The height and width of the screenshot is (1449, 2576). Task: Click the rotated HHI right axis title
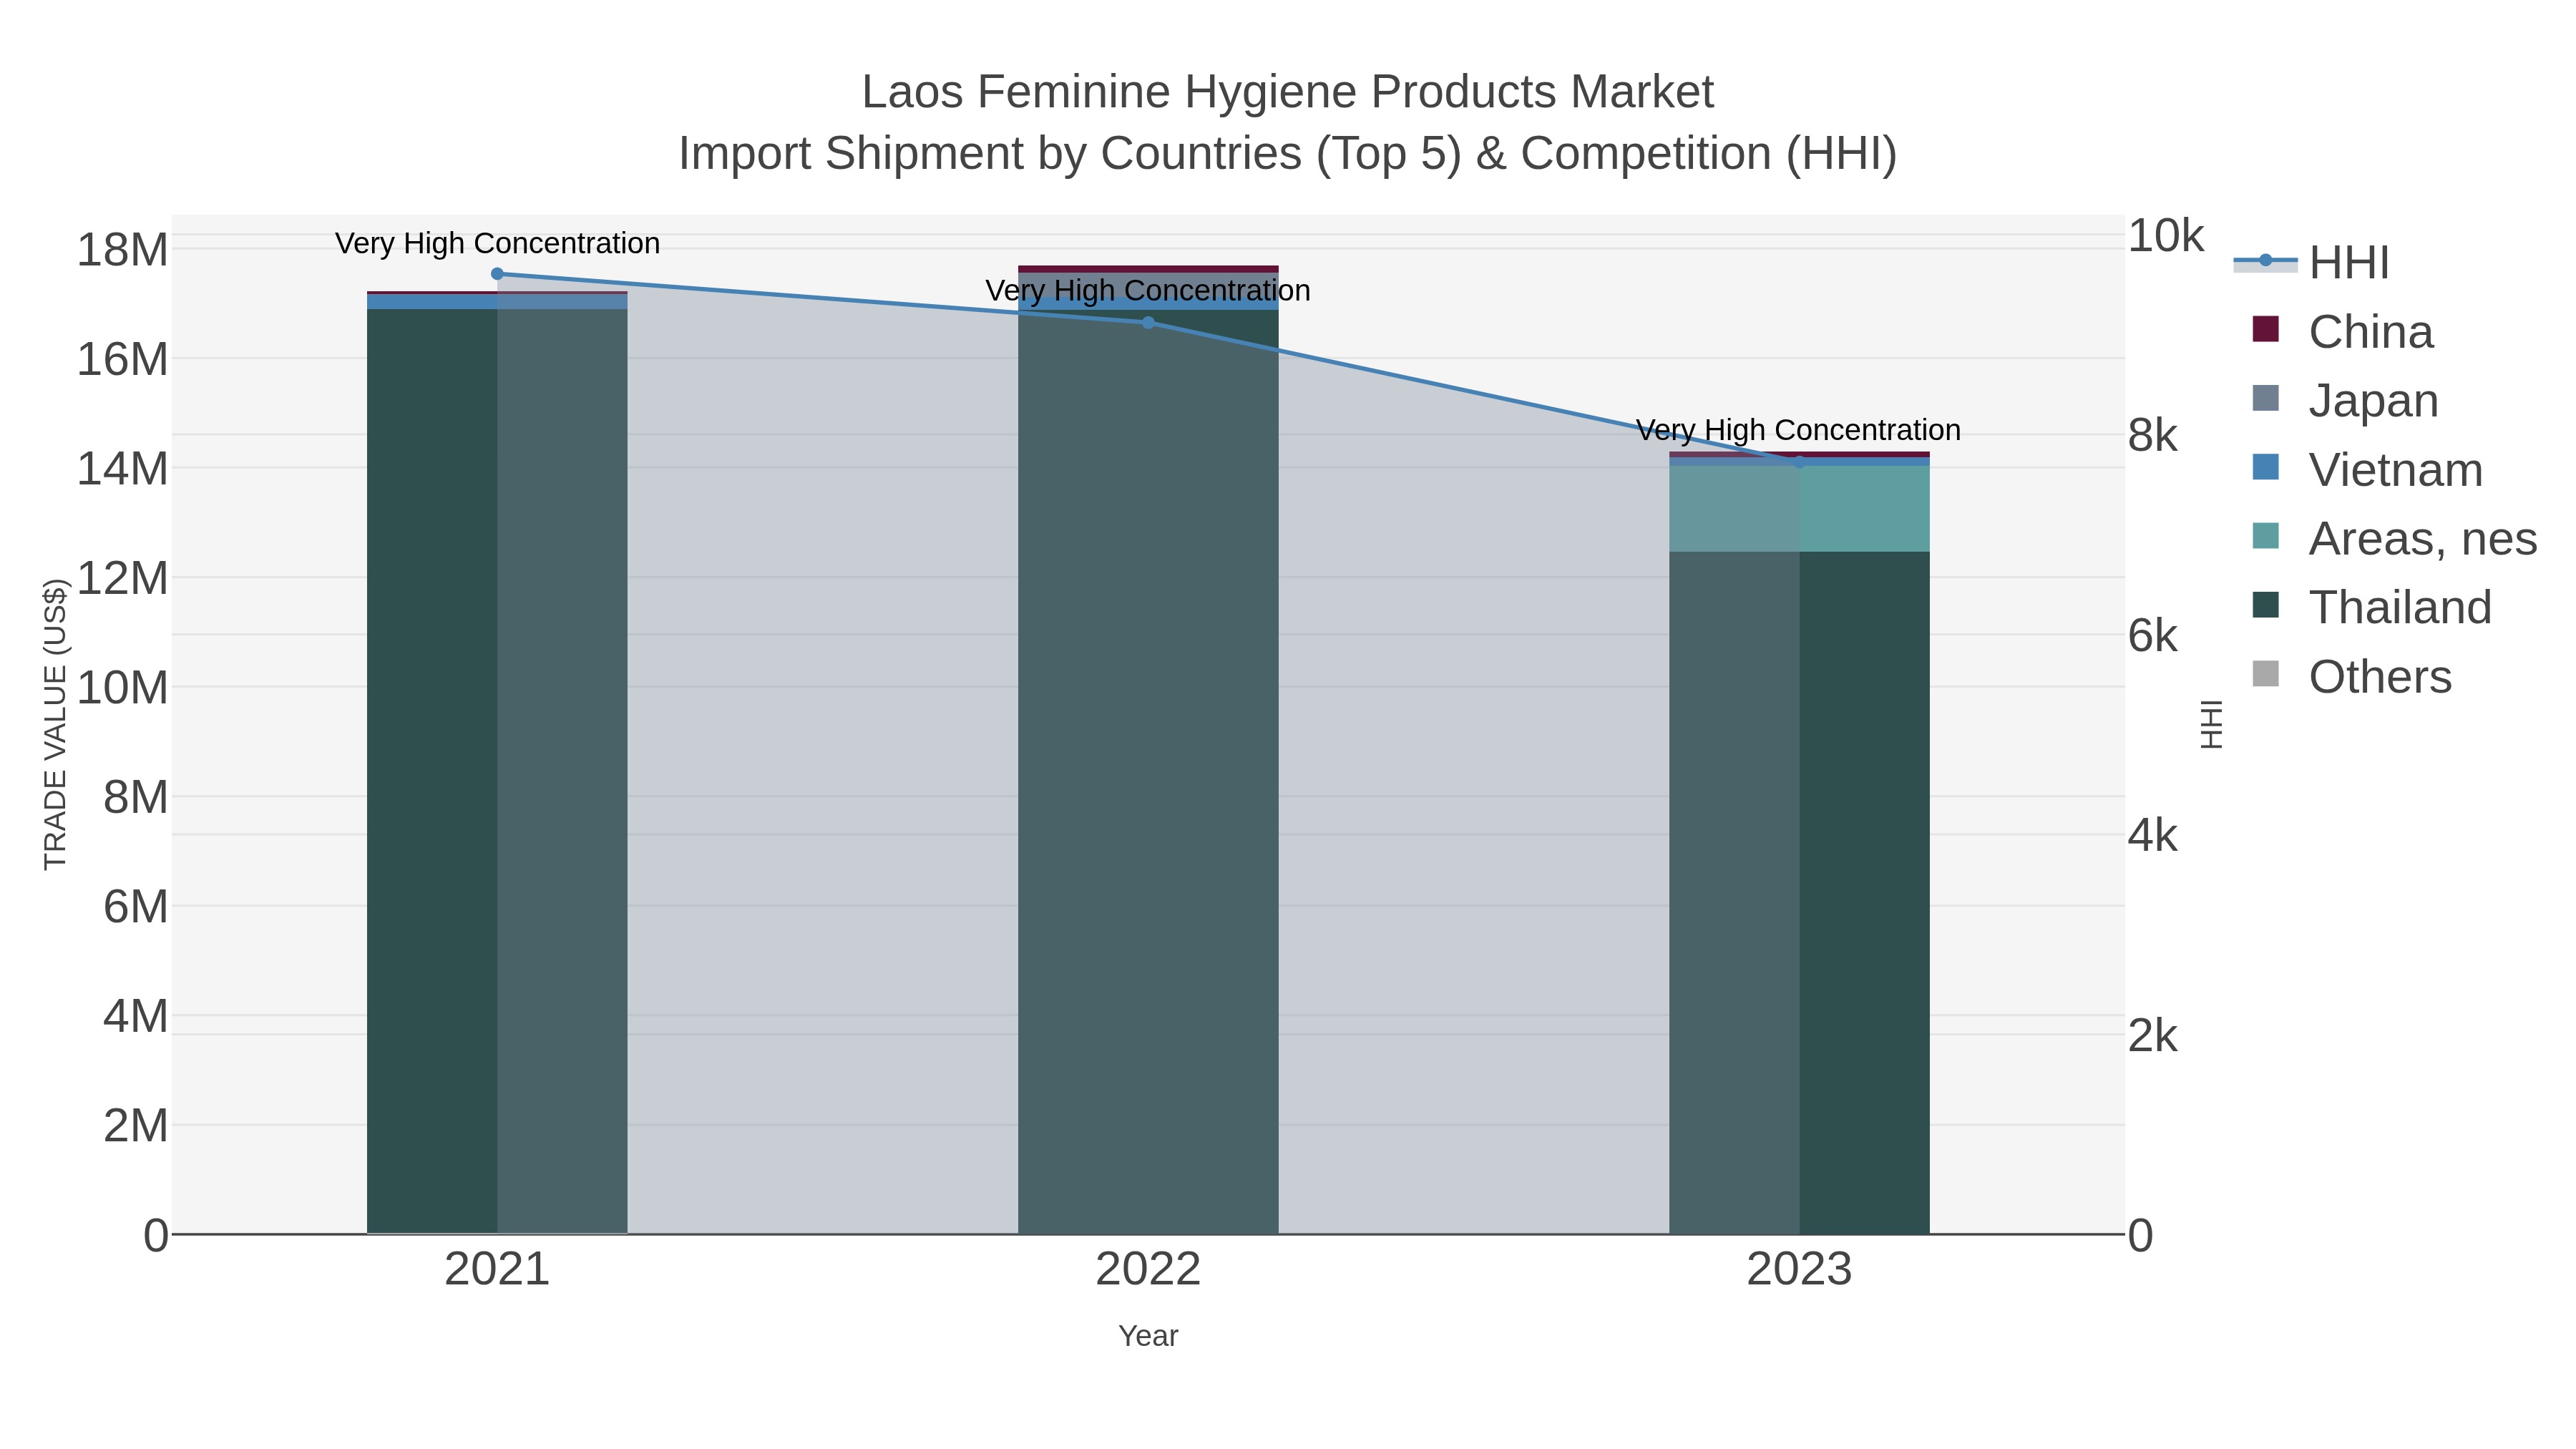click(x=2211, y=724)
